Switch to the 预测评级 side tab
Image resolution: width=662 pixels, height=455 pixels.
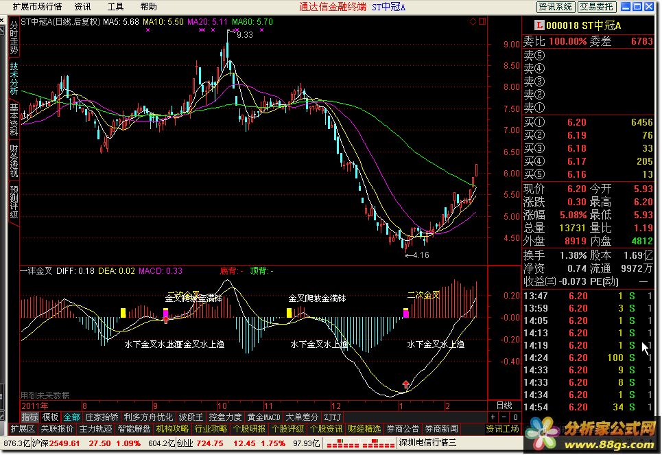click(x=14, y=202)
